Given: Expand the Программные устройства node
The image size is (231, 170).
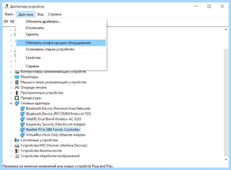Looking at the screenshot, I should tap(11, 93).
